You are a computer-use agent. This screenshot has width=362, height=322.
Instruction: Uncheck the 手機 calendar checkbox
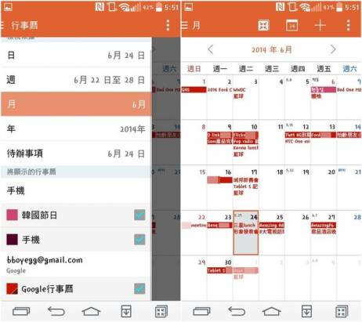[x=139, y=240]
